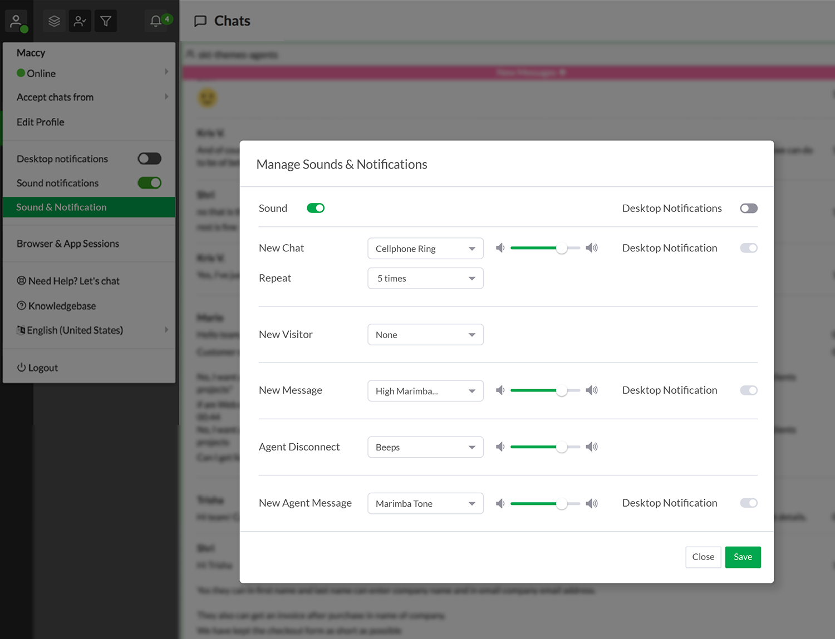The image size is (835, 639).
Task: Open the Cellphone Ring sound dropdown
Action: (425, 248)
